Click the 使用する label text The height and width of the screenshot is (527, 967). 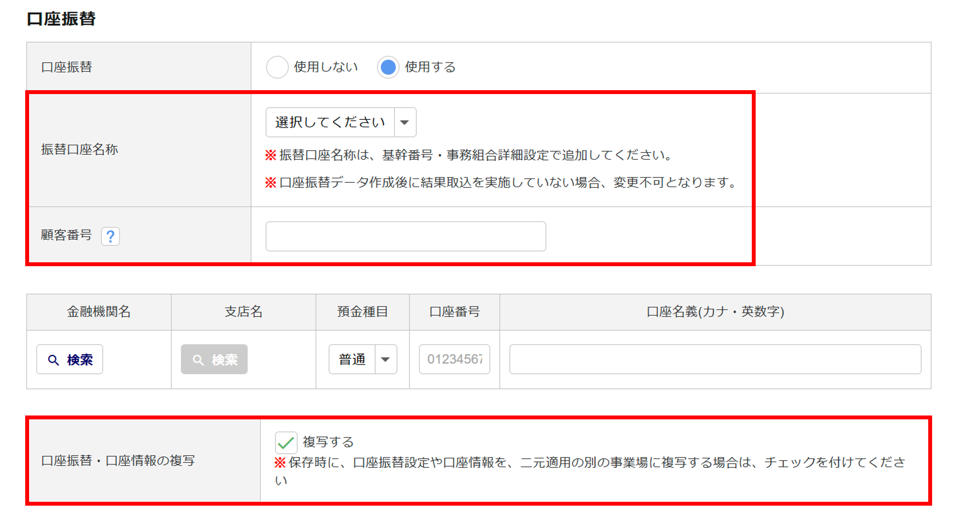coord(430,67)
